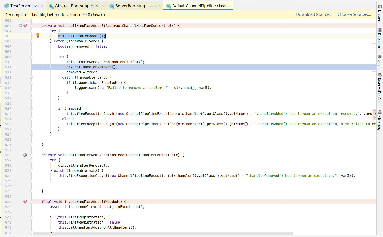
Task: Collapse the callHandlerRemoved0 method at line 528
Action: pyautogui.click(x=32, y=155)
